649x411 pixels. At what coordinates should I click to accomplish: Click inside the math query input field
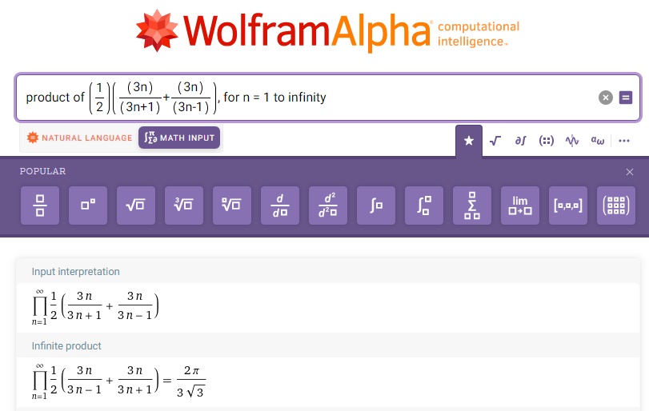(328, 98)
